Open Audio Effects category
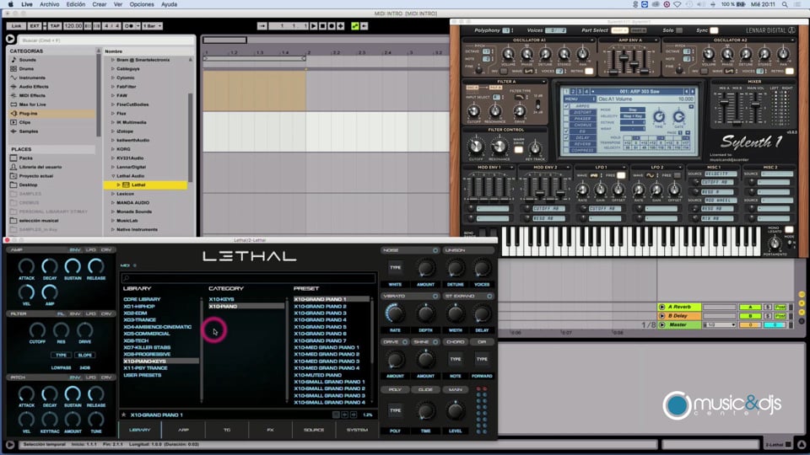810x455 pixels. [x=34, y=87]
